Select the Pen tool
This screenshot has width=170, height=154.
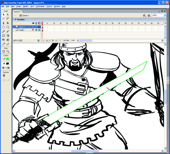pos(4,23)
